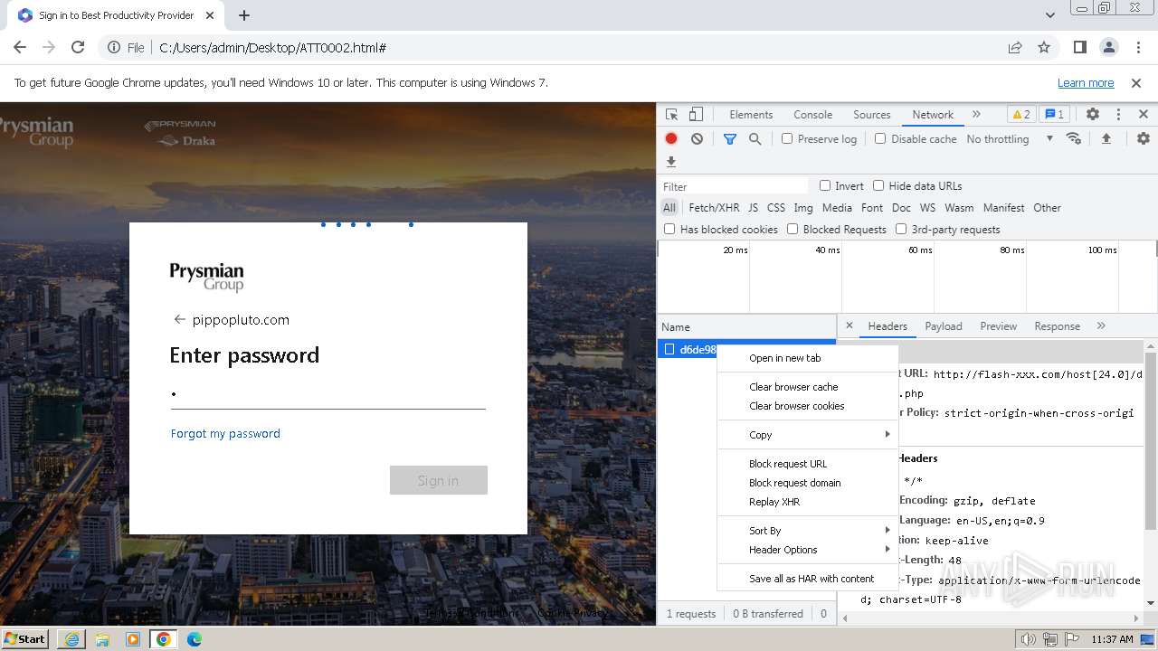Screen dimensions: 1158x651
Task: Expand Sort By submenu
Action: (x=808, y=531)
